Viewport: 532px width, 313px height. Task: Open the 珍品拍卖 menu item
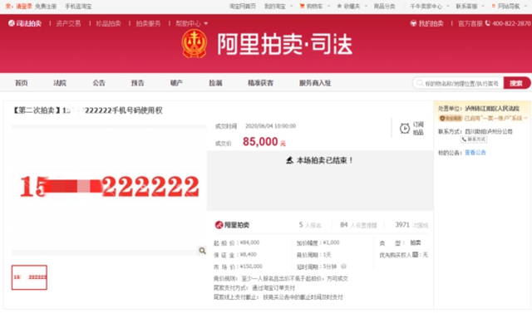pos(108,23)
